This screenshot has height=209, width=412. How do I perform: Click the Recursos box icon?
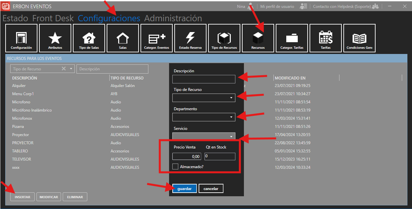tap(258, 38)
